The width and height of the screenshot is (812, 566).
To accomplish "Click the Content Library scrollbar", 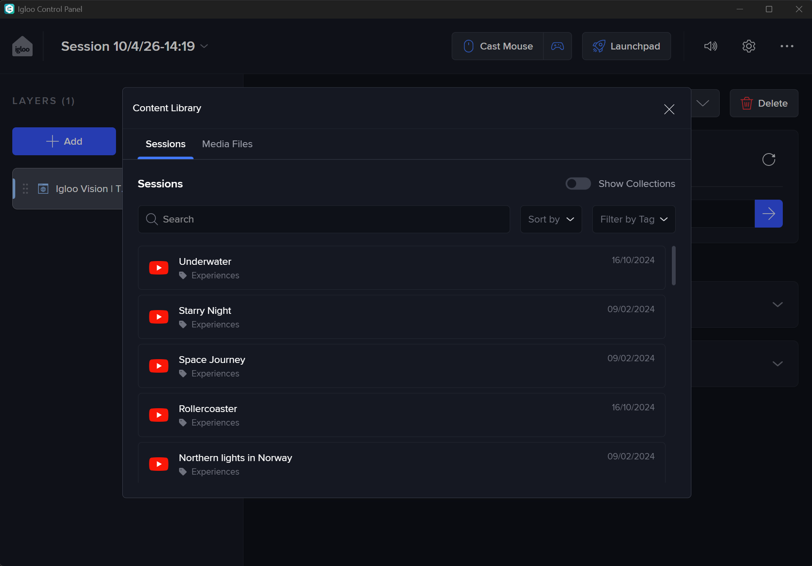I will click(673, 266).
